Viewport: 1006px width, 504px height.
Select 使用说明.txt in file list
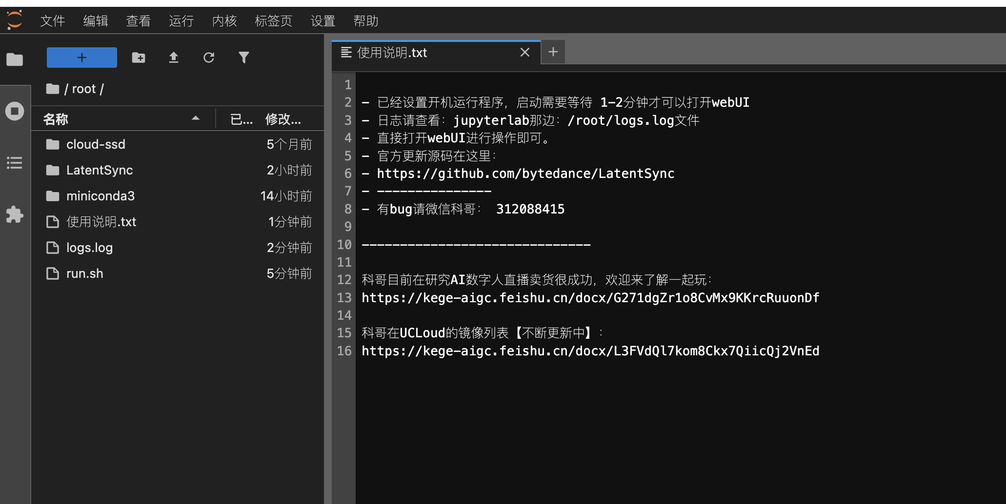pyautogui.click(x=178, y=222)
